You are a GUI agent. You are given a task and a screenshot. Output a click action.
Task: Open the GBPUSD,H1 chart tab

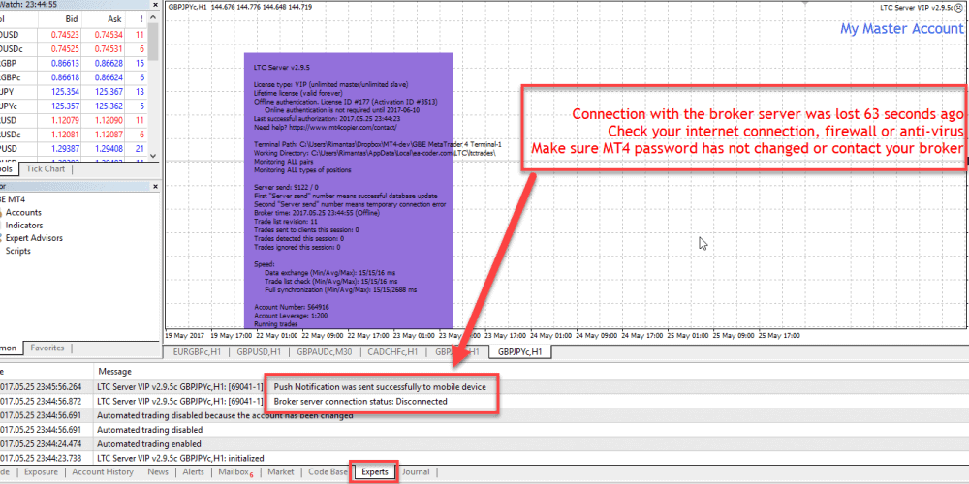coord(259,352)
